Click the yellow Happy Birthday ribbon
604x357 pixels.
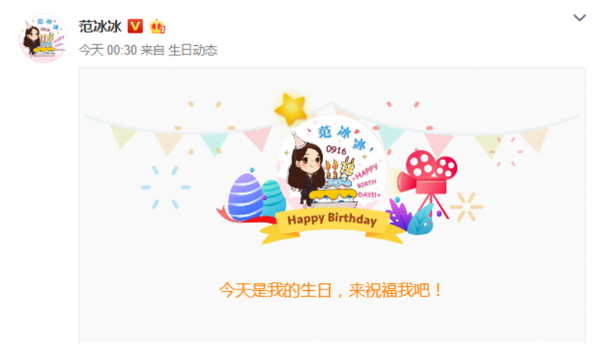pyautogui.click(x=332, y=226)
